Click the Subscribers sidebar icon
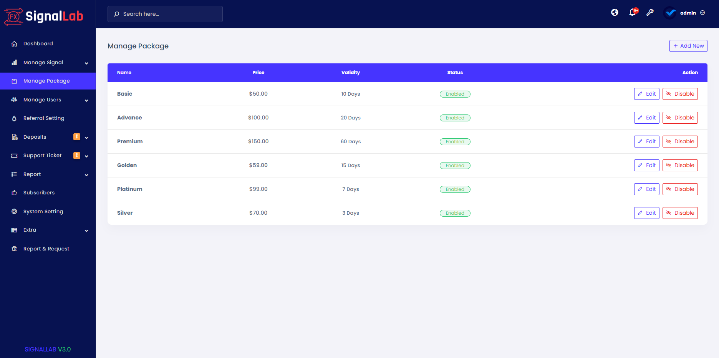The height and width of the screenshot is (358, 719). click(14, 192)
